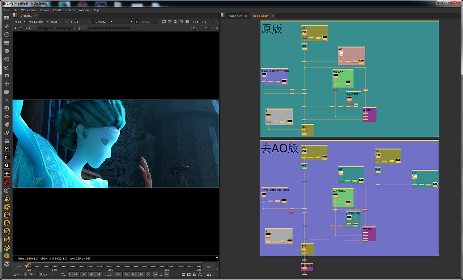Open the ToolSets wrench icon
Screen dimensions: 463x280
7,133
